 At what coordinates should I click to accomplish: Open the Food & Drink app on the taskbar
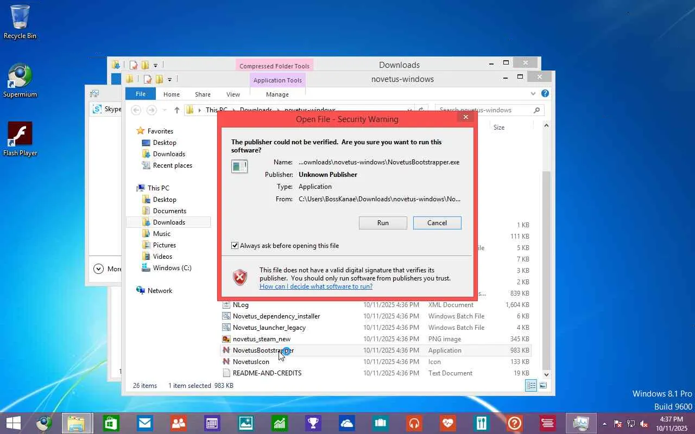click(x=481, y=423)
